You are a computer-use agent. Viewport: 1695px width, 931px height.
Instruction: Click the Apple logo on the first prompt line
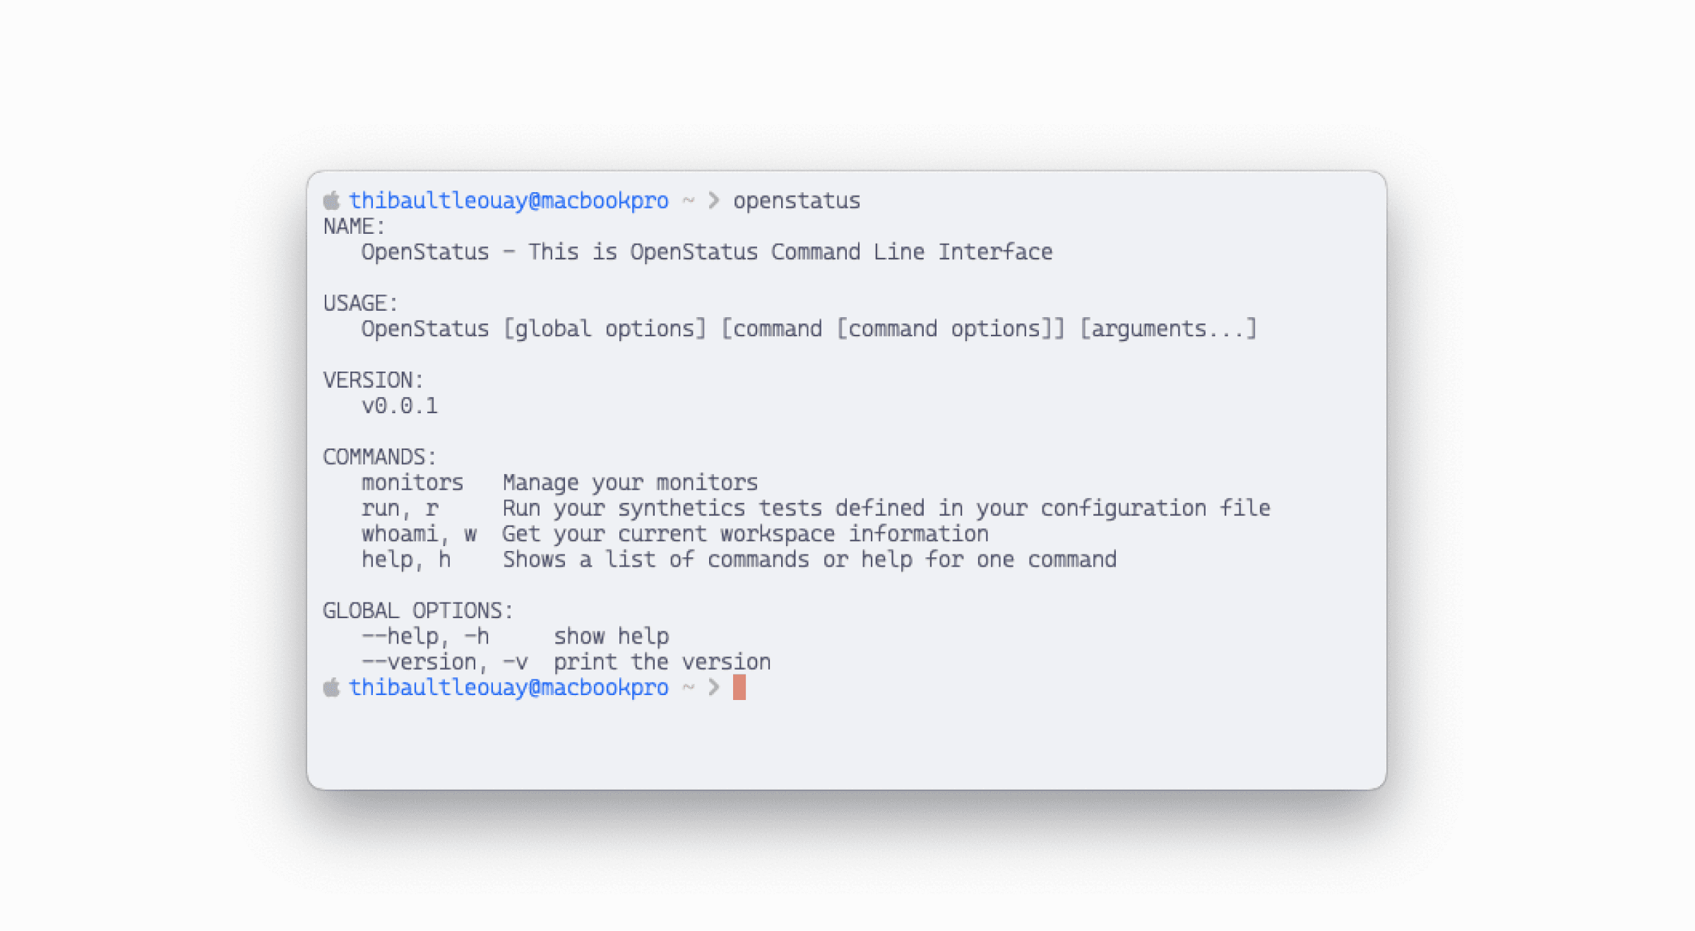[331, 201]
